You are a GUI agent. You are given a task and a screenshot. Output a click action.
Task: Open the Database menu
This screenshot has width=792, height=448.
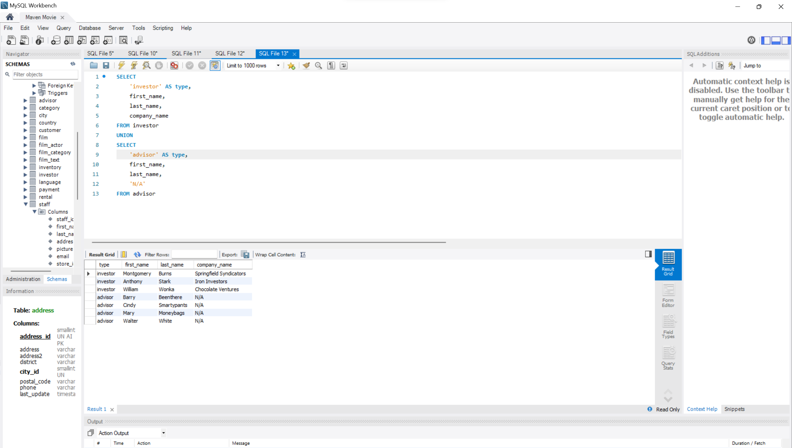89,28
